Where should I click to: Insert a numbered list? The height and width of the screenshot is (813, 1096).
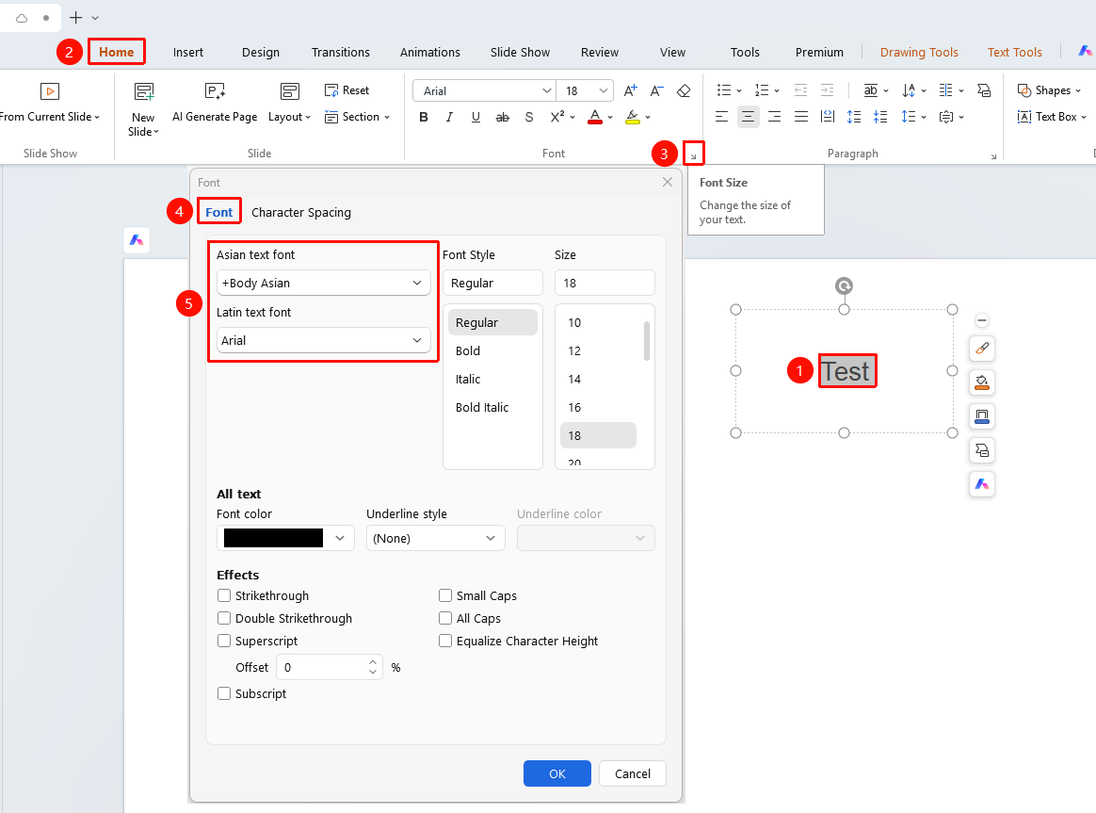(762, 90)
